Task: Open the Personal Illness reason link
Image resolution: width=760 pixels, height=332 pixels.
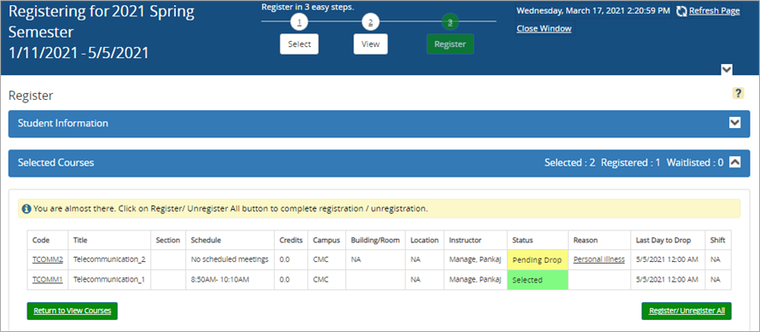Action: tap(599, 259)
